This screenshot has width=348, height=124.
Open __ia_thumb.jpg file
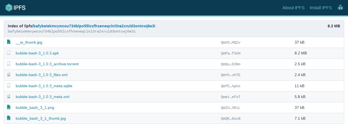click(x=29, y=42)
